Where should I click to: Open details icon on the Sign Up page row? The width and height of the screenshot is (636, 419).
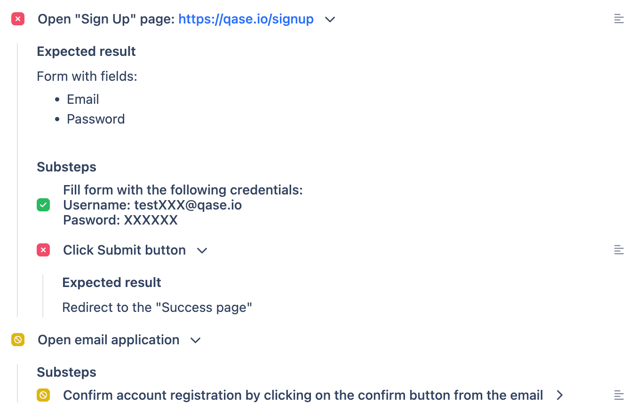tap(619, 19)
